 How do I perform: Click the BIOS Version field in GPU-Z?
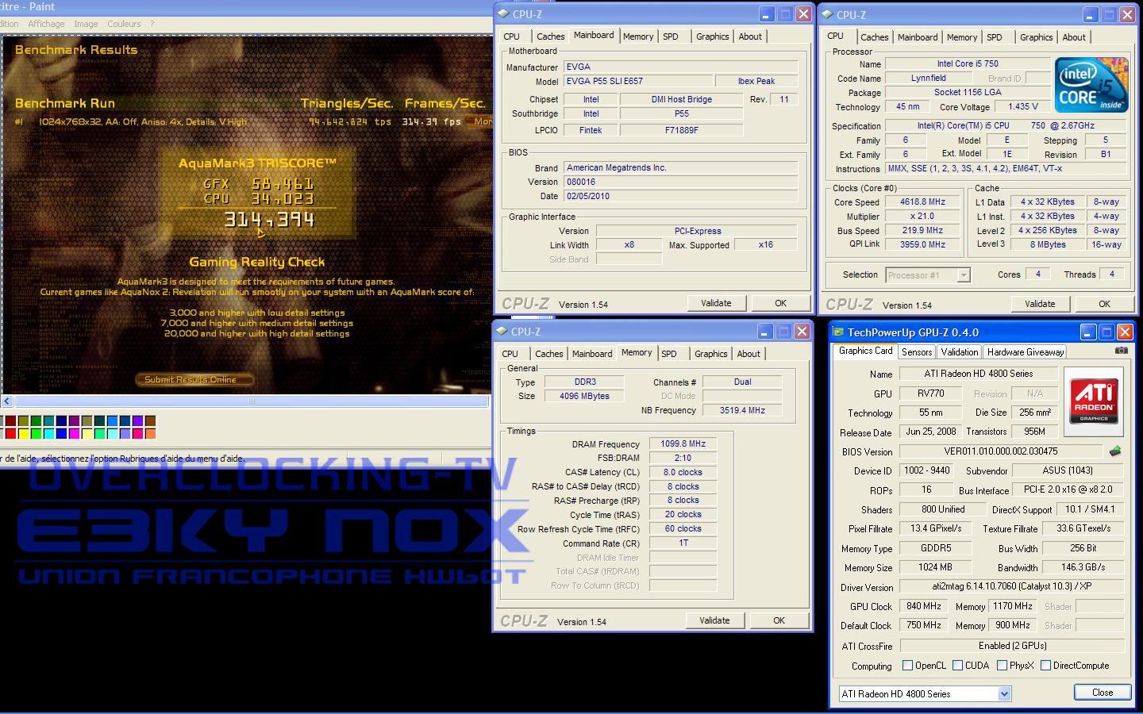pyautogui.click(x=1000, y=451)
